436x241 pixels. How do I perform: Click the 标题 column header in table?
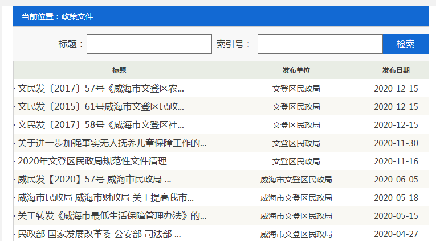(119, 70)
